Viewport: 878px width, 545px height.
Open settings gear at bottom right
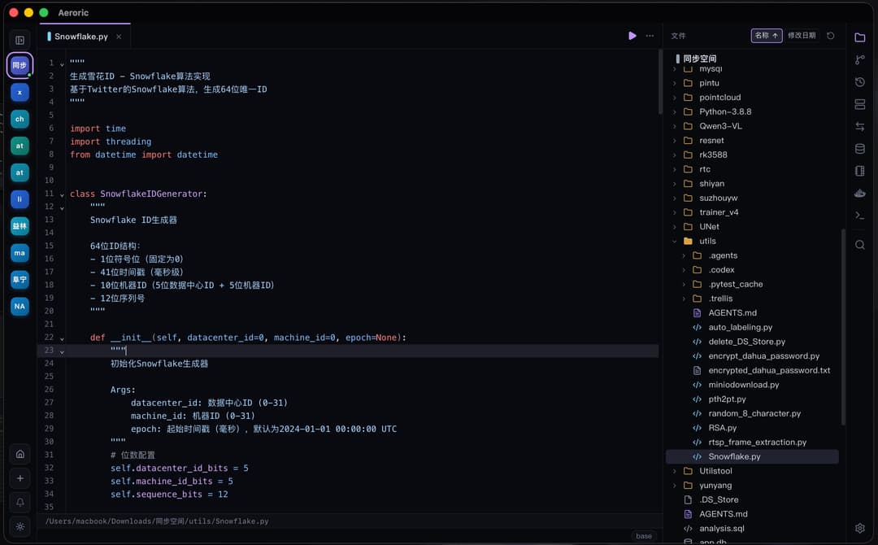tap(859, 528)
